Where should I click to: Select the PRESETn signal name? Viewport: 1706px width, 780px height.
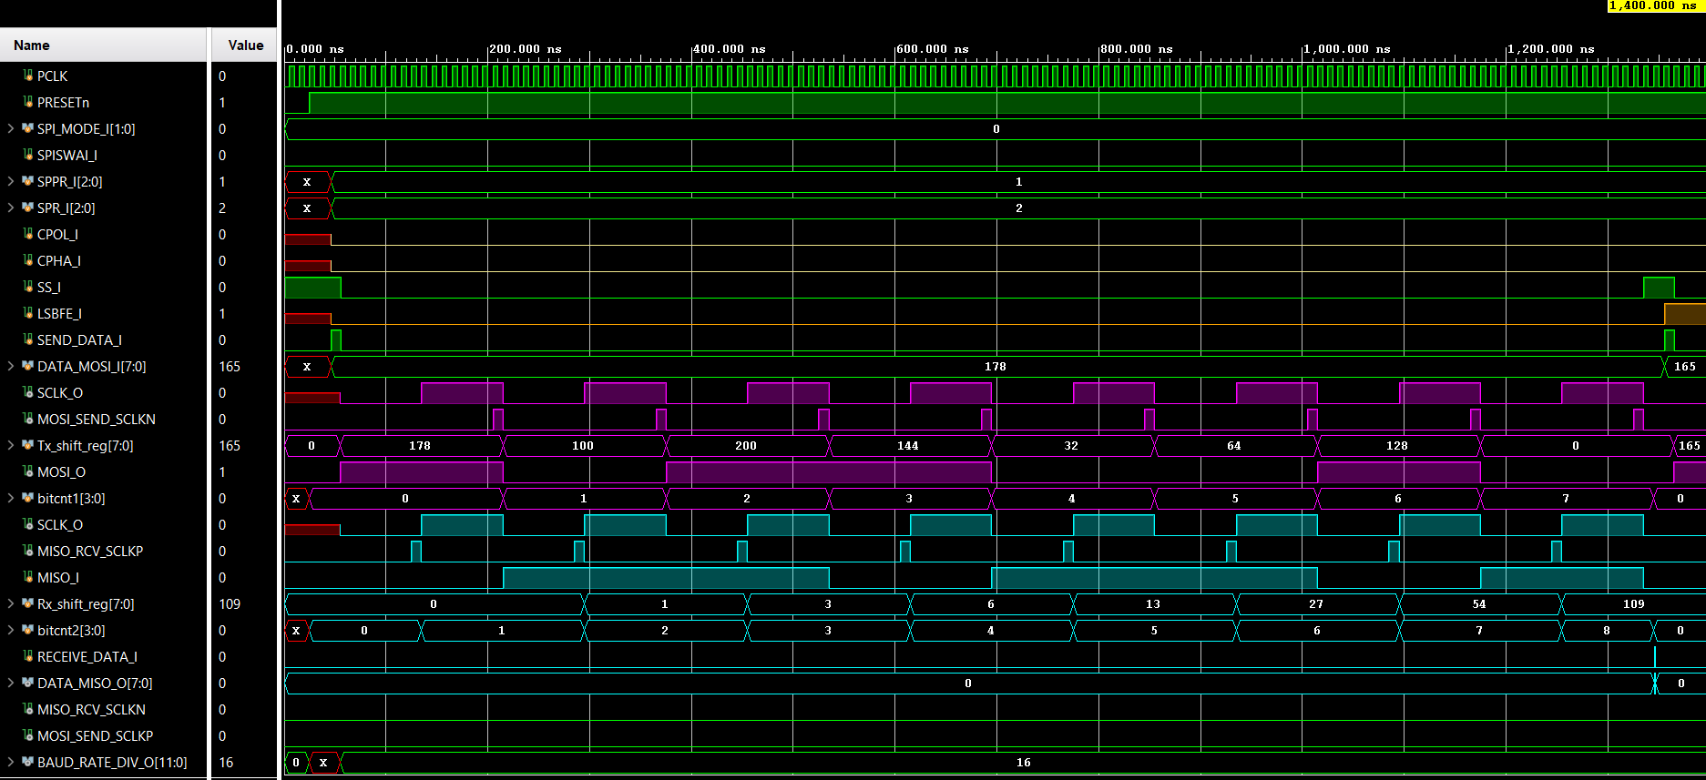coord(64,103)
